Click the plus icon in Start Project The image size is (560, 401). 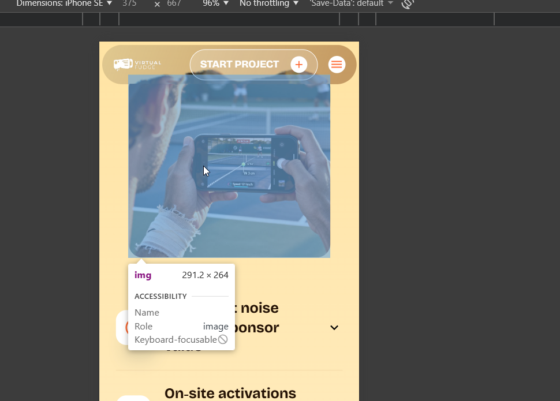(299, 65)
